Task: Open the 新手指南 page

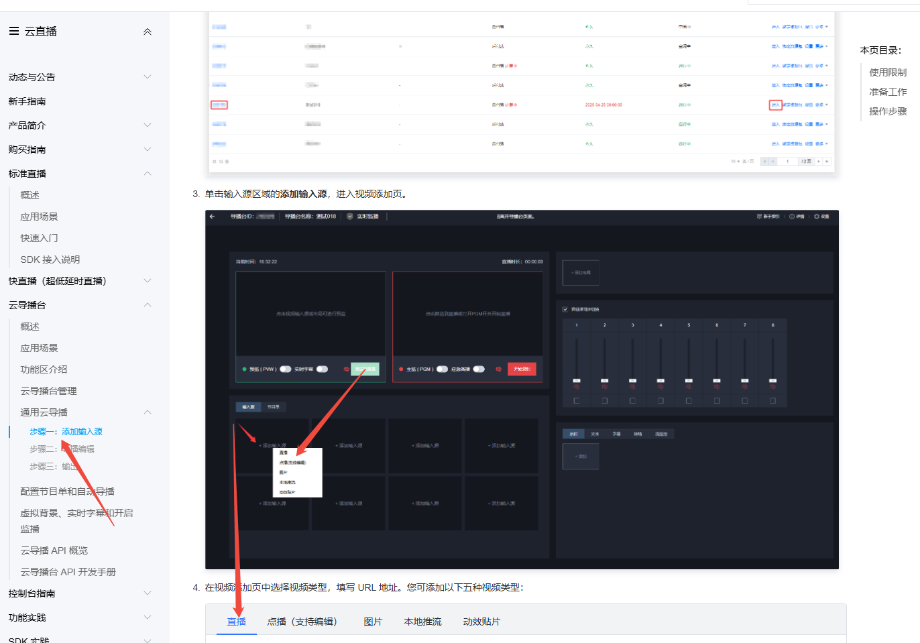Action: [27, 101]
